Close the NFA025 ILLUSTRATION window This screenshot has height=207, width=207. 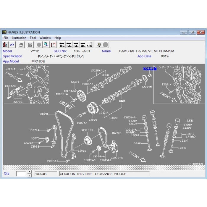point(201,32)
